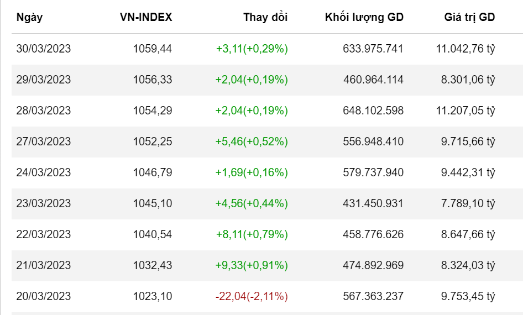This screenshot has height=315, width=523.
Task: Click the change +8,11(+0,79%)
Action: [x=252, y=235]
